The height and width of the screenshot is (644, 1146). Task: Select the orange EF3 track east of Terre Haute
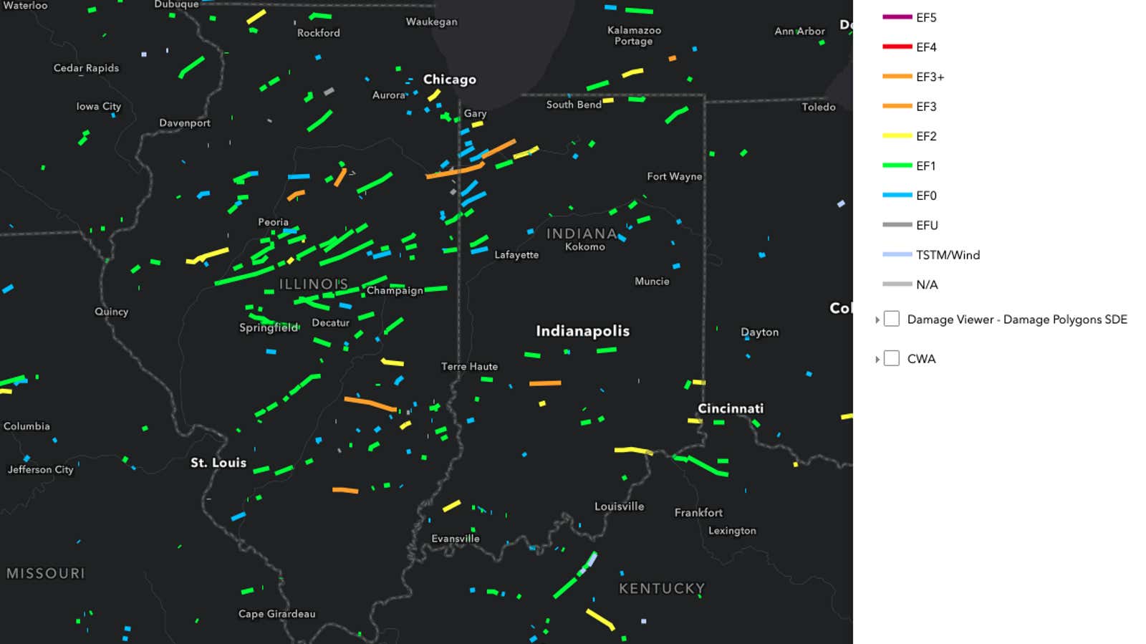[545, 383]
